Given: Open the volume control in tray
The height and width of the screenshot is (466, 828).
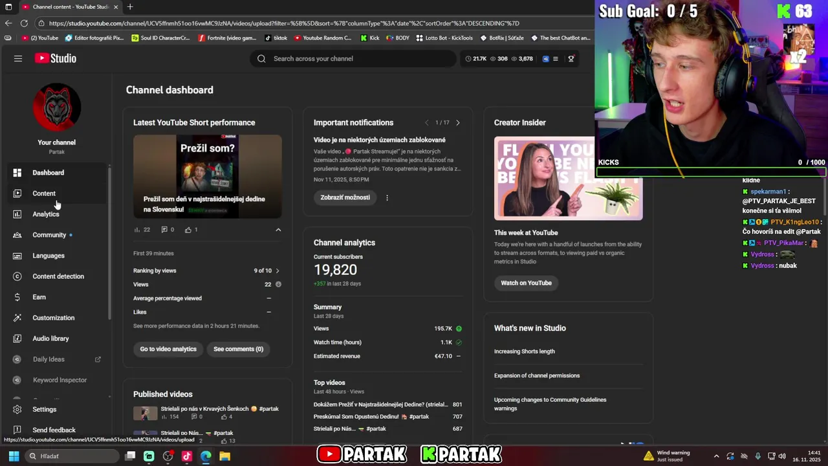Looking at the screenshot, I should click(x=782, y=456).
